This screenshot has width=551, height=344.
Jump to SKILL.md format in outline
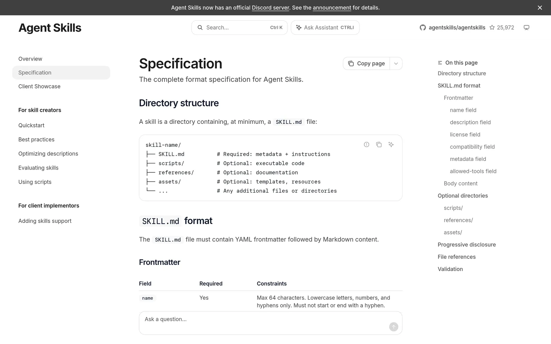(459, 86)
